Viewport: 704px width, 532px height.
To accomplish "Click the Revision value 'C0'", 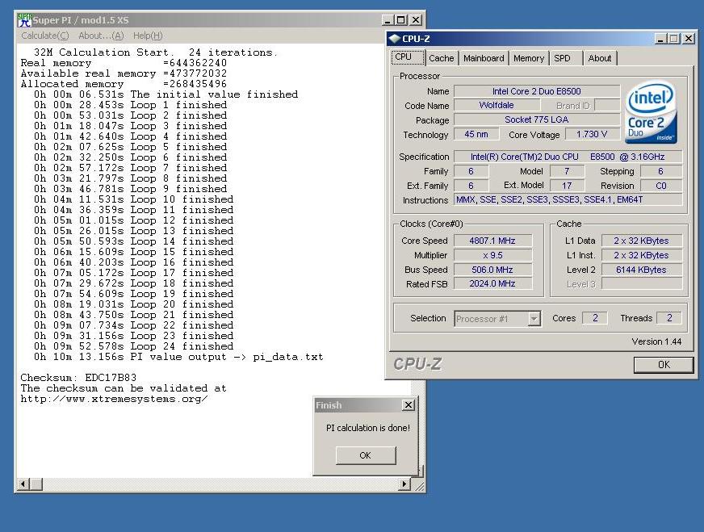I will click(661, 186).
